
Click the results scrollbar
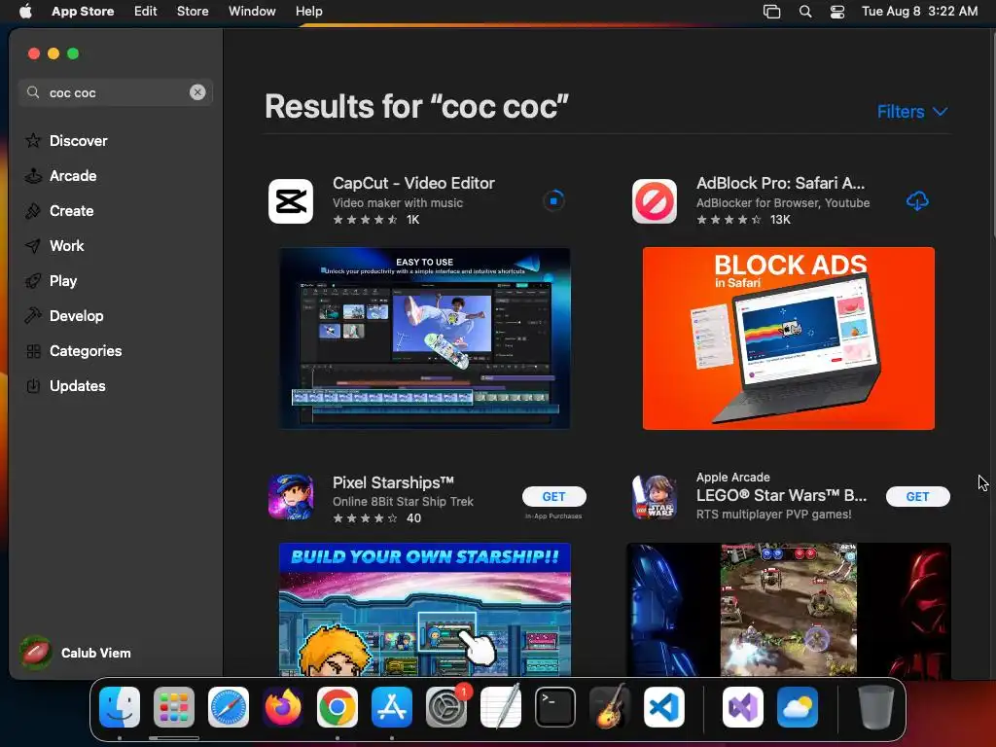993,133
